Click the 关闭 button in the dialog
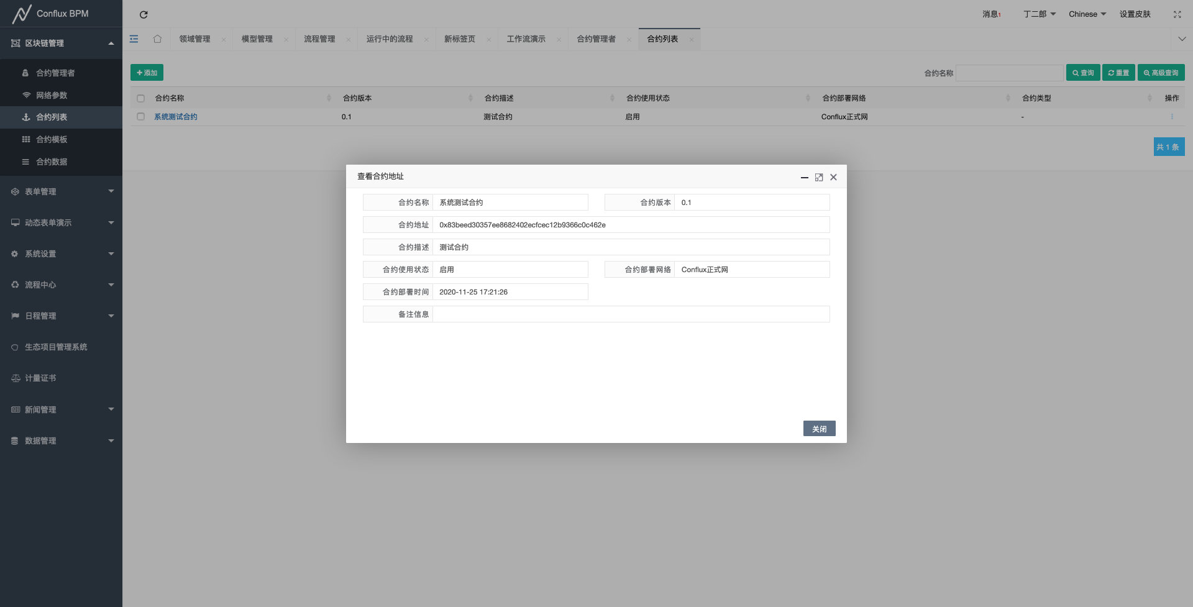 (x=819, y=429)
